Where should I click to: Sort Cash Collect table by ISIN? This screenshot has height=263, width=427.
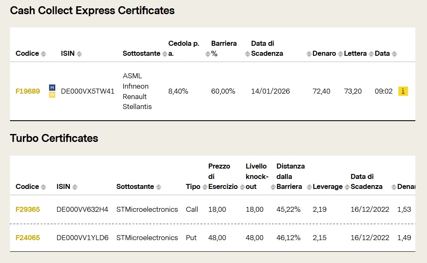coord(79,54)
